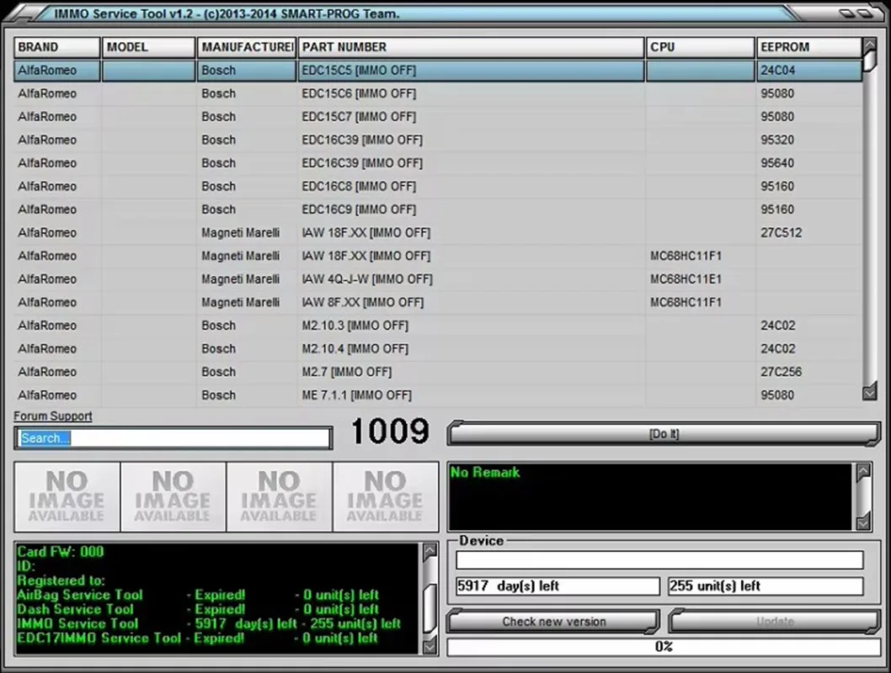This screenshot has width=891, height=673.
Task: Click the table scrollbar down arrow
Action: [871, 392]
